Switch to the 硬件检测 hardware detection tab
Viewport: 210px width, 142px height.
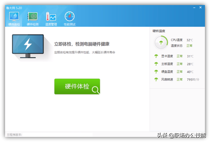[33, 19]
